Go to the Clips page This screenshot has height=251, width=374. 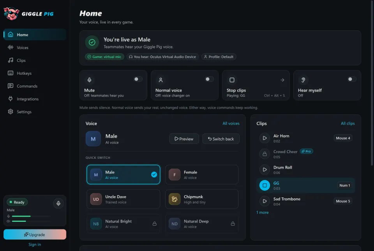point(35,60)
